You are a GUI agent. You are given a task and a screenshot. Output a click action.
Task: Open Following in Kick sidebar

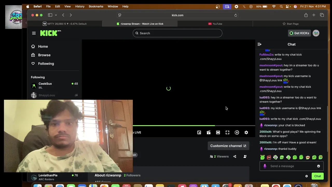click(46, 64)
